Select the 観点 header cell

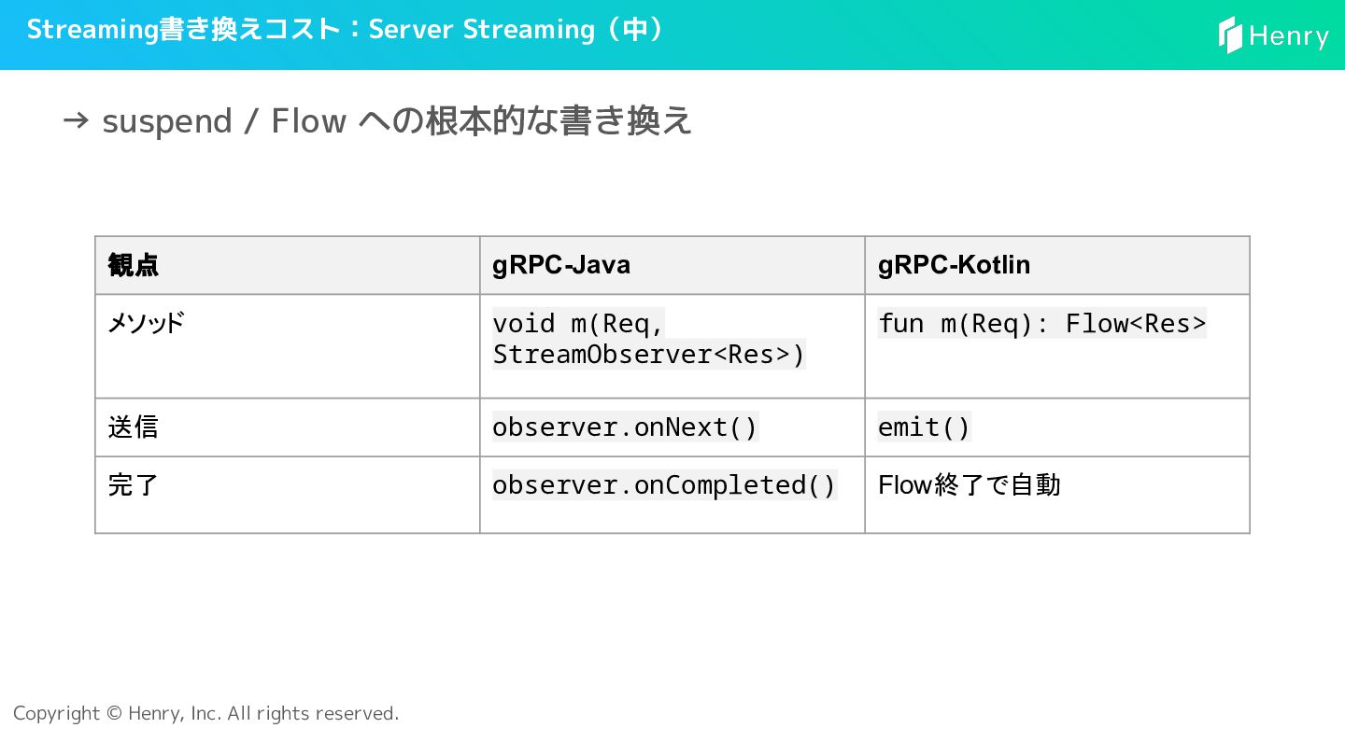[134, 265]
